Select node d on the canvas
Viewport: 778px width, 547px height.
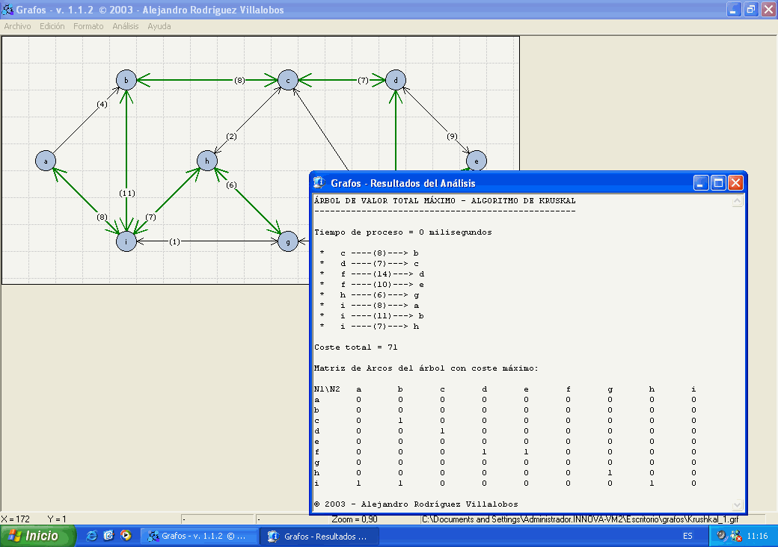coord(396,80)
